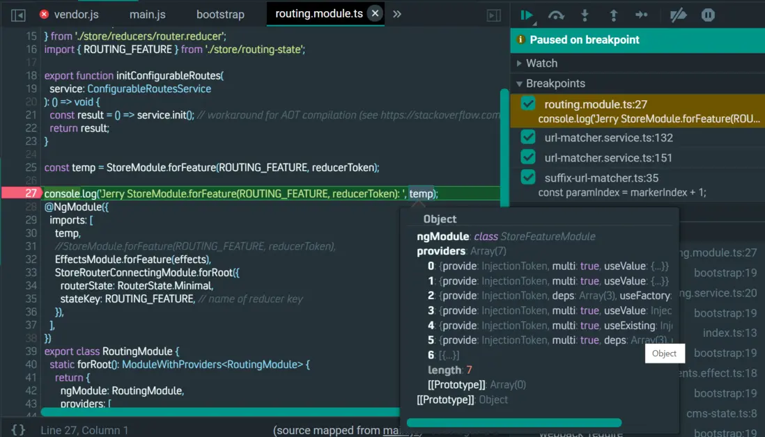765x437 pixels.
Task: Click the Object header in popup
Action: point(440,219)
